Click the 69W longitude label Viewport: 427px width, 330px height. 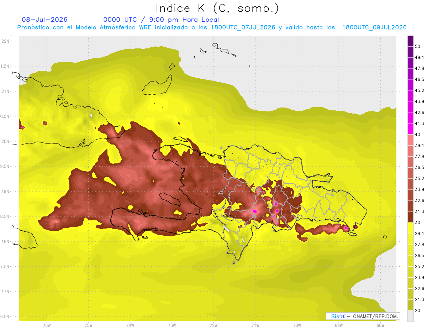click(338, 325)
